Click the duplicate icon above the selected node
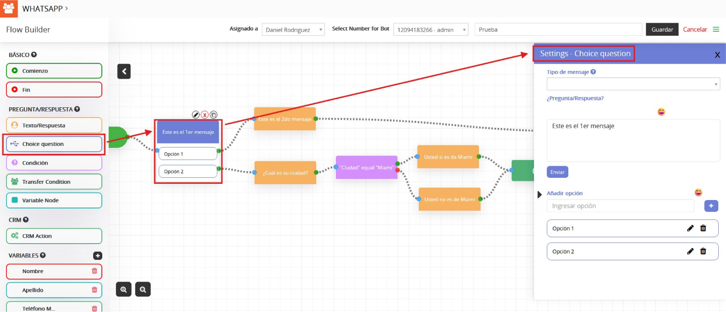This screenshot has width=726, height=312. (x=214, y=115)
